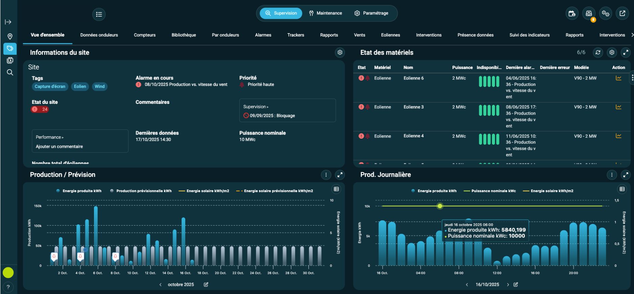The image size is (634, 294).
Task: Expand the Performance comment section
Action: pyautogui.click(x=50, y=137)
